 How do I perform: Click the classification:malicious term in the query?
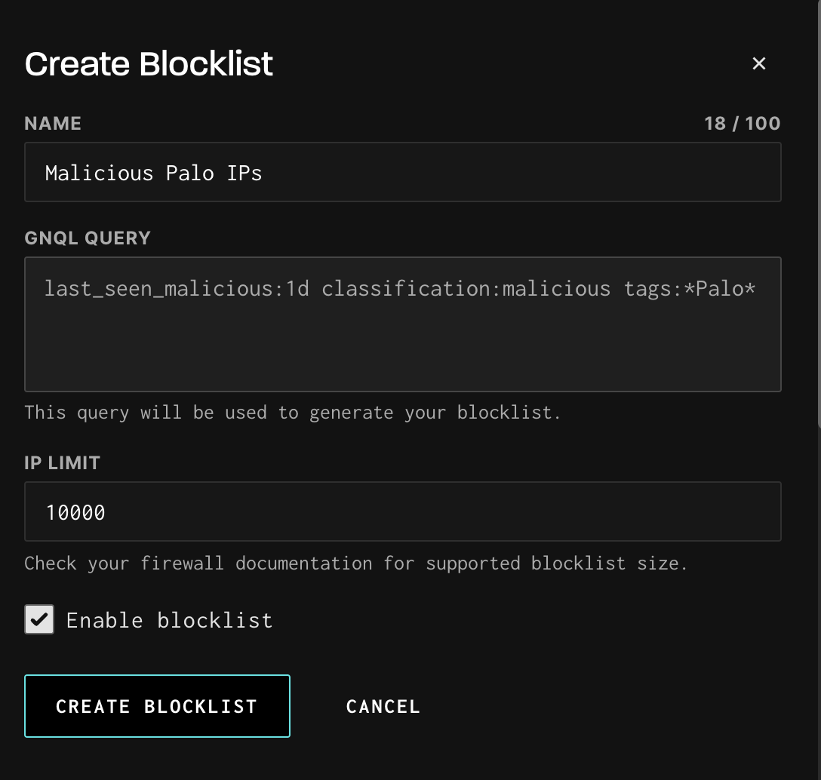[x=466, y=289]
